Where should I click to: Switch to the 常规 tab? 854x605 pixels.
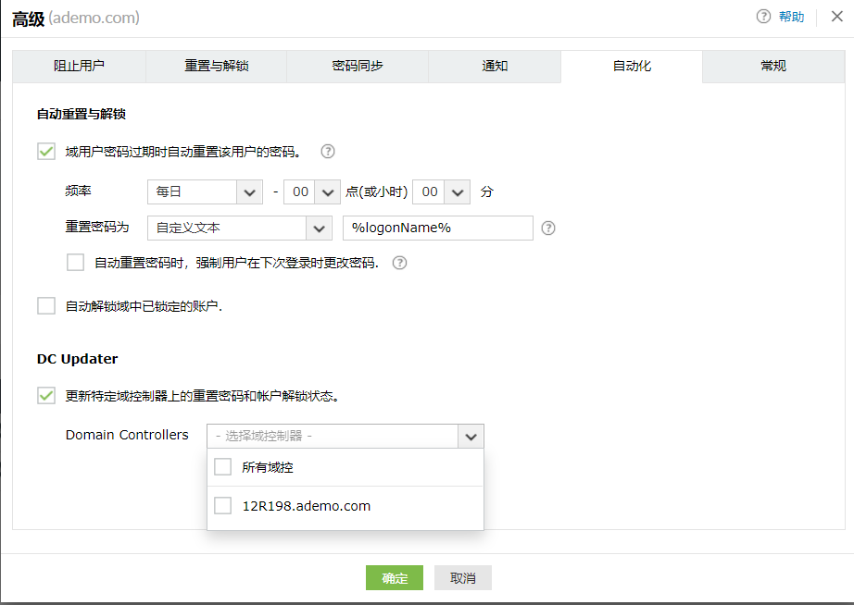773,66
